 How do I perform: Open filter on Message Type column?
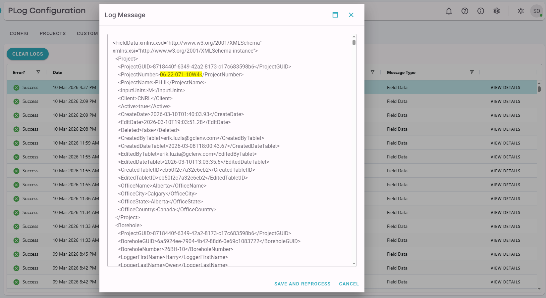[472, 72]
